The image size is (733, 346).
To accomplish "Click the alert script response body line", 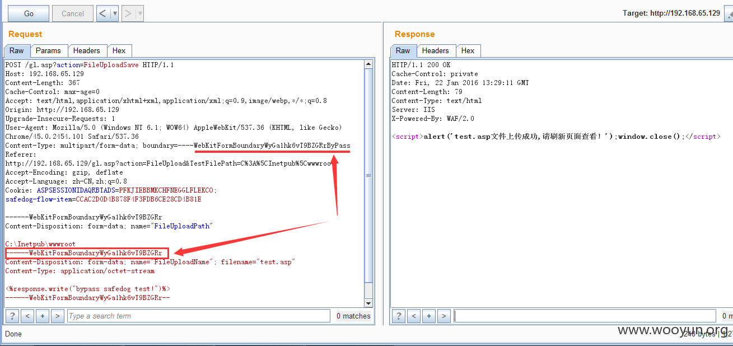I will click(x=556, y=137).
